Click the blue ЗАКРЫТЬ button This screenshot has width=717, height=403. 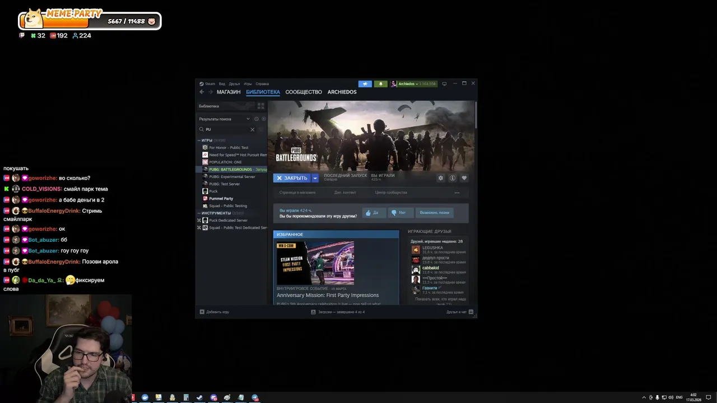[292, 178]
